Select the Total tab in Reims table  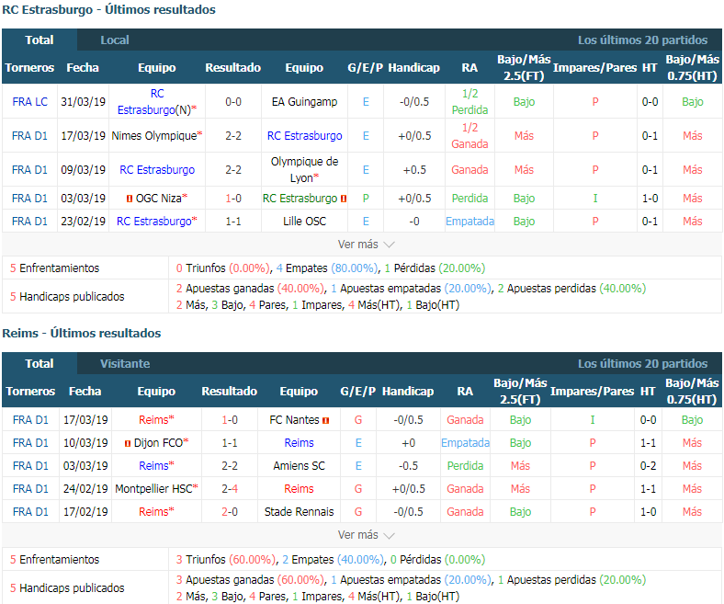point(40,364)
